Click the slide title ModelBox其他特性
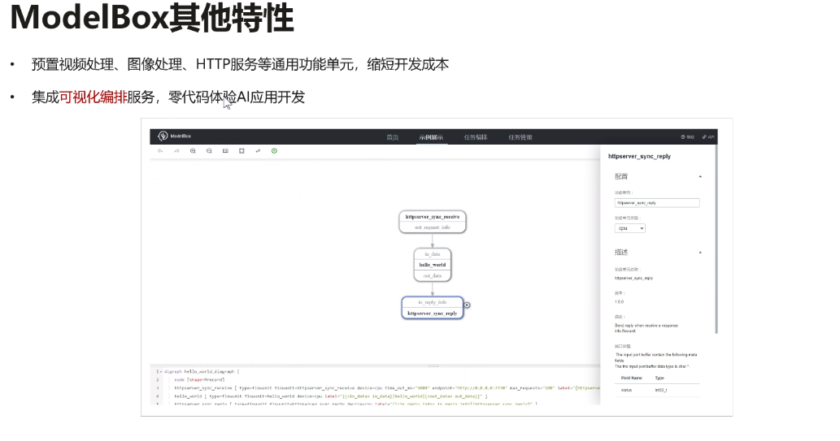 click(151, 18)
